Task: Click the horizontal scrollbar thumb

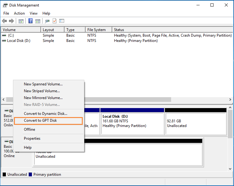Action: pyautogui.click(x=89, y=99)
